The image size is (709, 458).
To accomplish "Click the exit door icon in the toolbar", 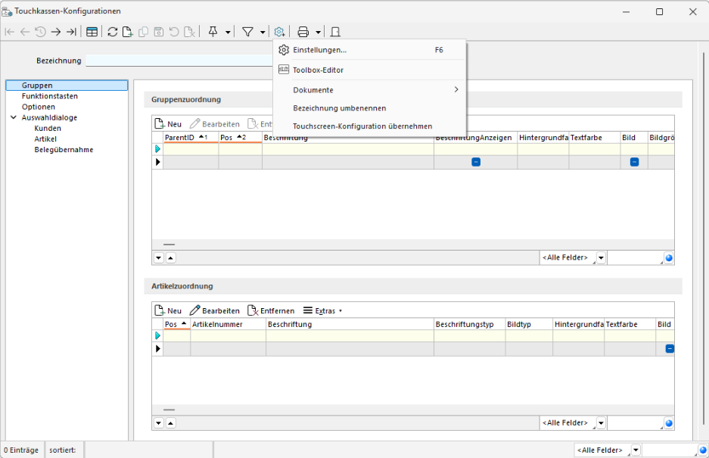I will point(336,32).
